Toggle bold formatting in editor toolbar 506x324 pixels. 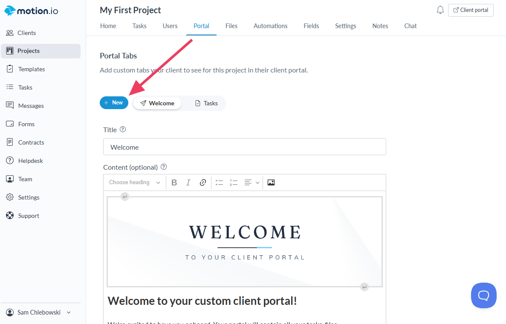(174, 182)
